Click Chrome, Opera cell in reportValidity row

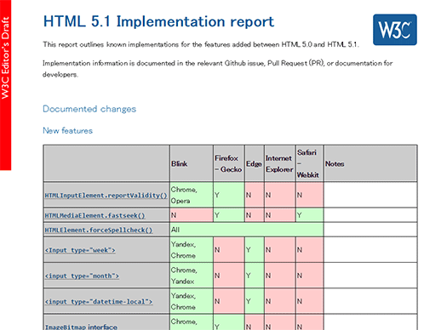click(192, 195)
